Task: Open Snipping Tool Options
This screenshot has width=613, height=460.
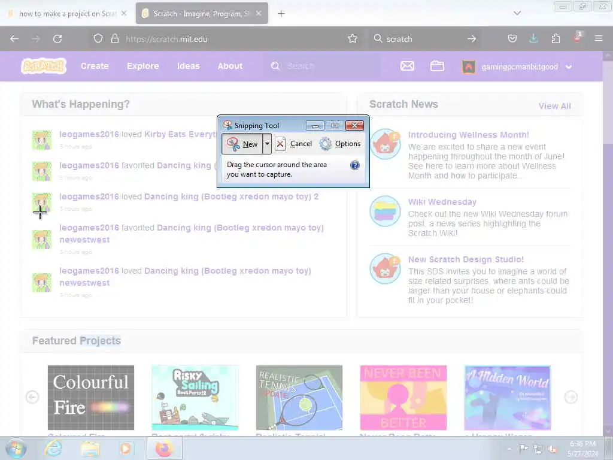Action: coord(340,144)
